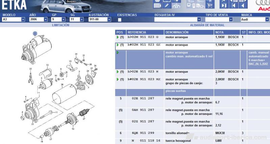The image size is (270, 144).
Task: Click the ST column header
Action: click(243, 32)
